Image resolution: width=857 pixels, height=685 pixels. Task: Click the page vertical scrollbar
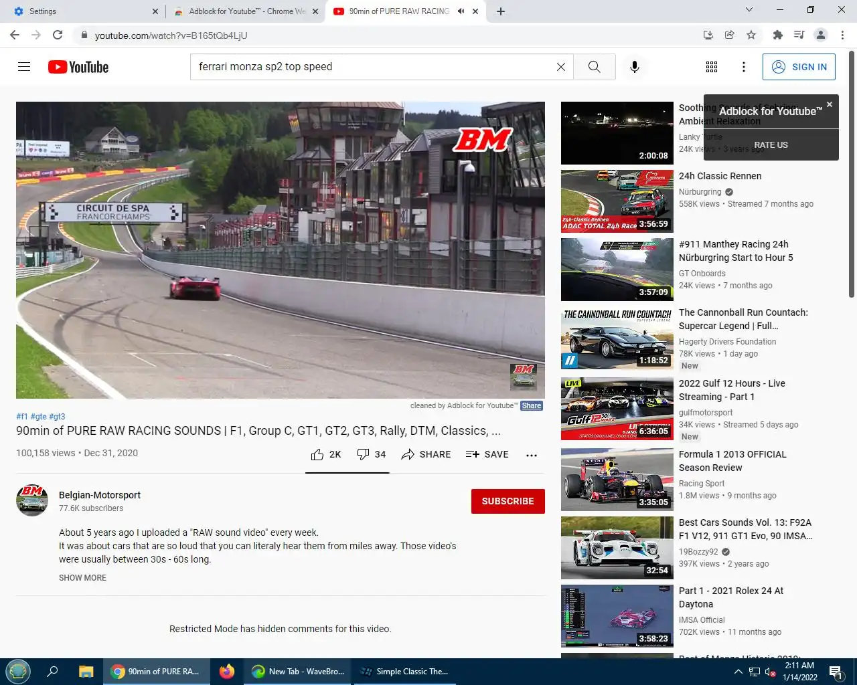(x=852, y=174)
